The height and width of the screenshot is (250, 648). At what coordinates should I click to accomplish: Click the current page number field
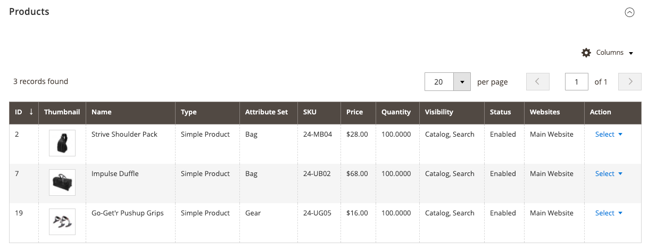[x=577, y=82]
